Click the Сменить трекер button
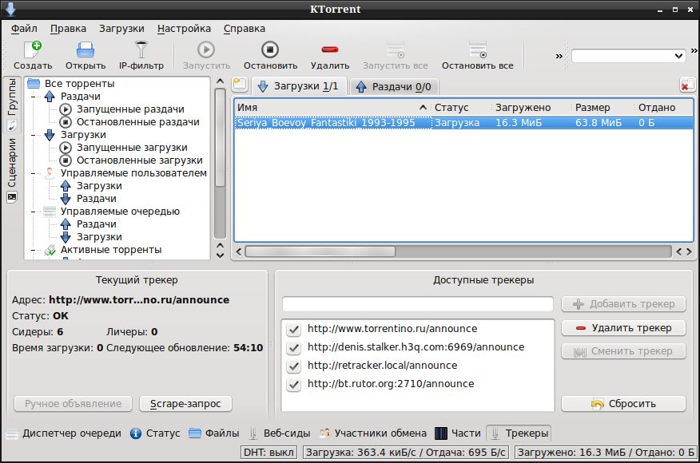Screen dimensions: 700x463 tap(623, 351)
